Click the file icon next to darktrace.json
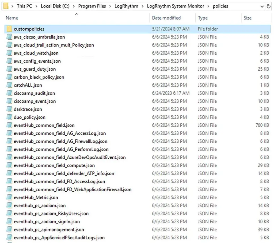This screenshot has height=243, width=274. click(9, 109)
